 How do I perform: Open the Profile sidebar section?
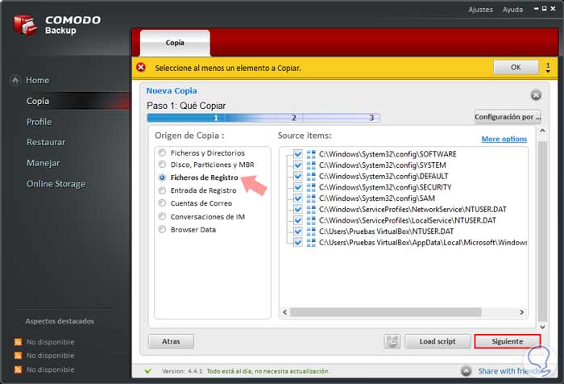coord(39,122)
